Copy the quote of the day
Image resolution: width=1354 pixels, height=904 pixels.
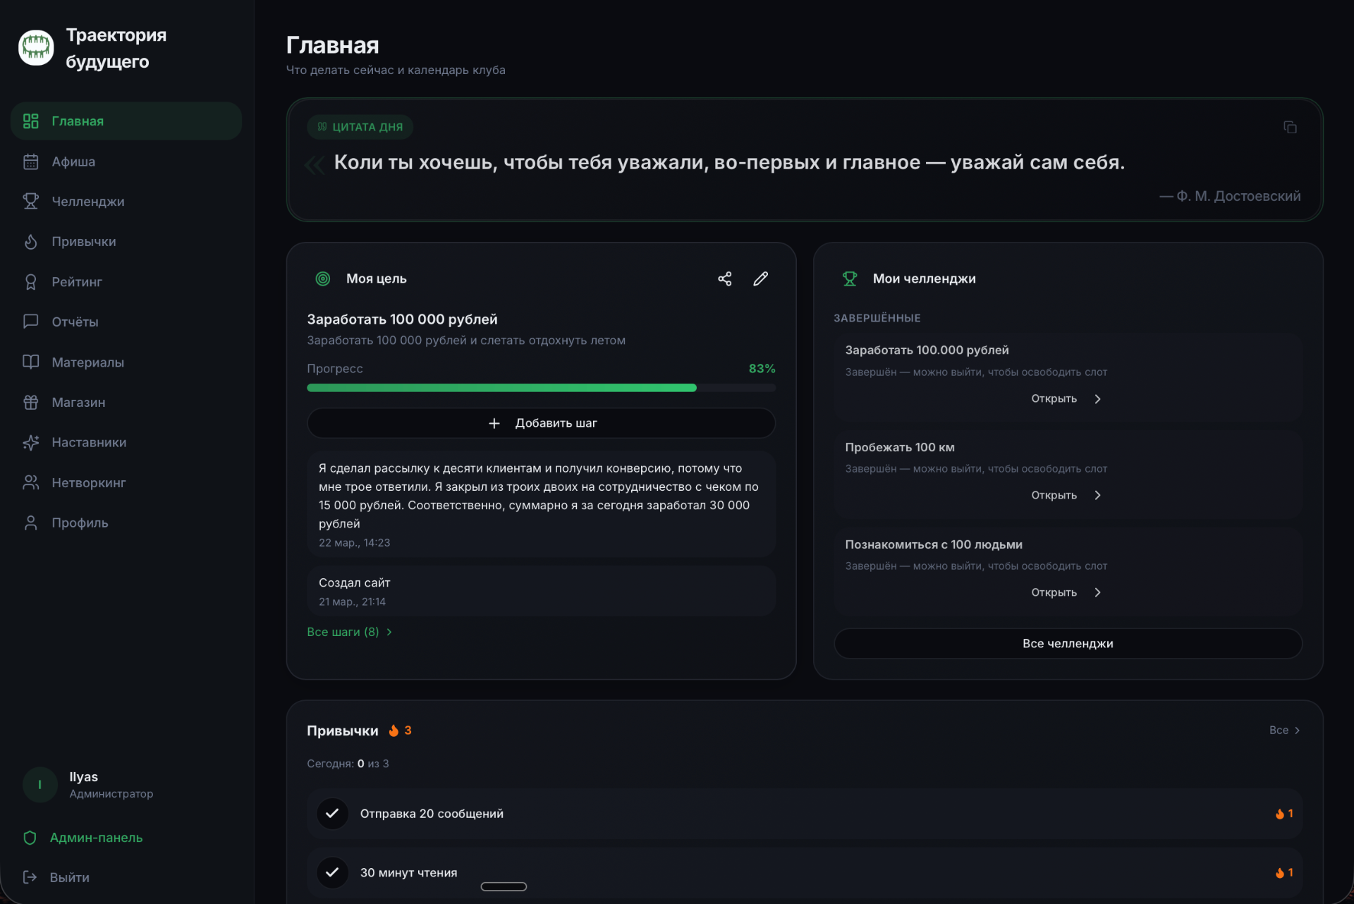(1290, 127)
